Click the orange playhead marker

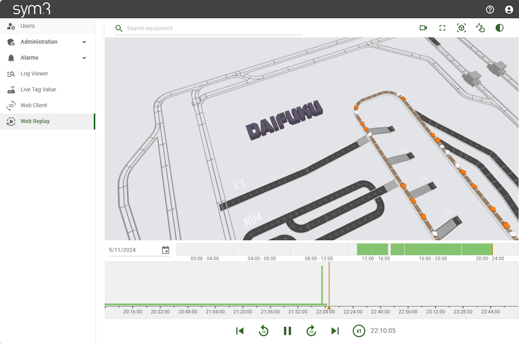[329, 308]
